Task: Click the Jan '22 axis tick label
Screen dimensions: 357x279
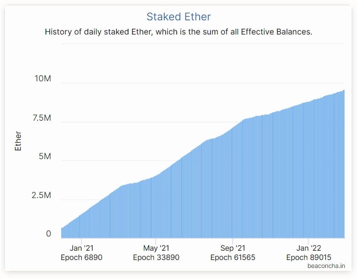Action: (308, 248)
